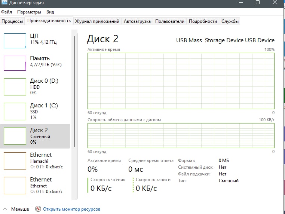Screen dimensions: 285x214
Task: Click the 4,7/7,9 ГБ (59%) value
Action: (x=46, y=65)
